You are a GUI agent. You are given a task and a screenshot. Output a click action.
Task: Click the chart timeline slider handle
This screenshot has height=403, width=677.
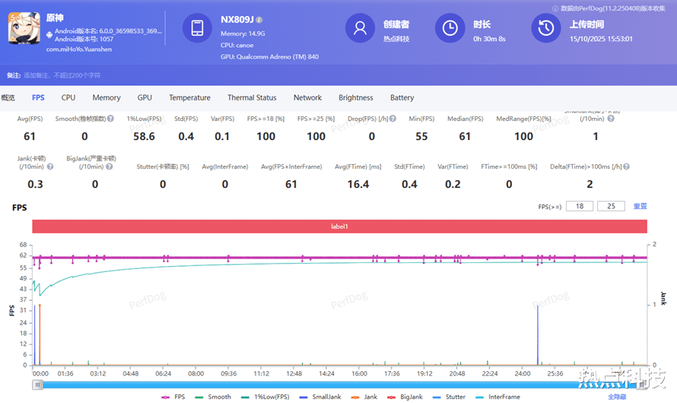pyautogui.click(x=37, y=385)
